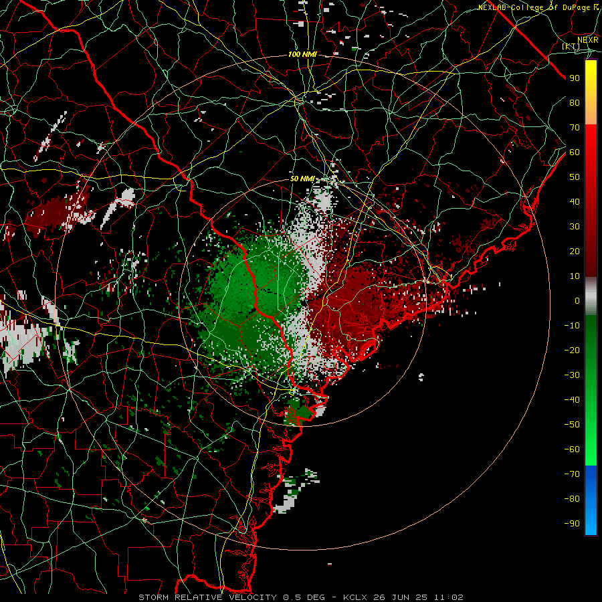Click the 30 value on velocity scale

[575, 227]
